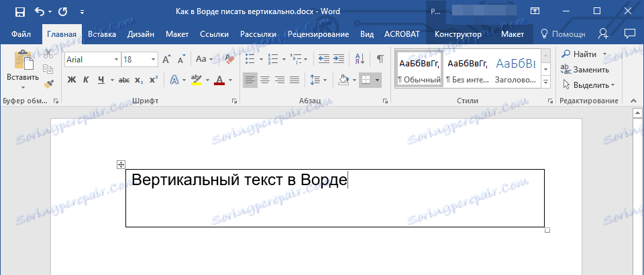The height and width of the screenshot is (275, 644).
Task: Apply the shading paint bucket fill
Action: click(x=343, y=80)
